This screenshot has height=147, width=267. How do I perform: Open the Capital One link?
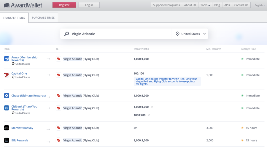[x=19, y=73]
